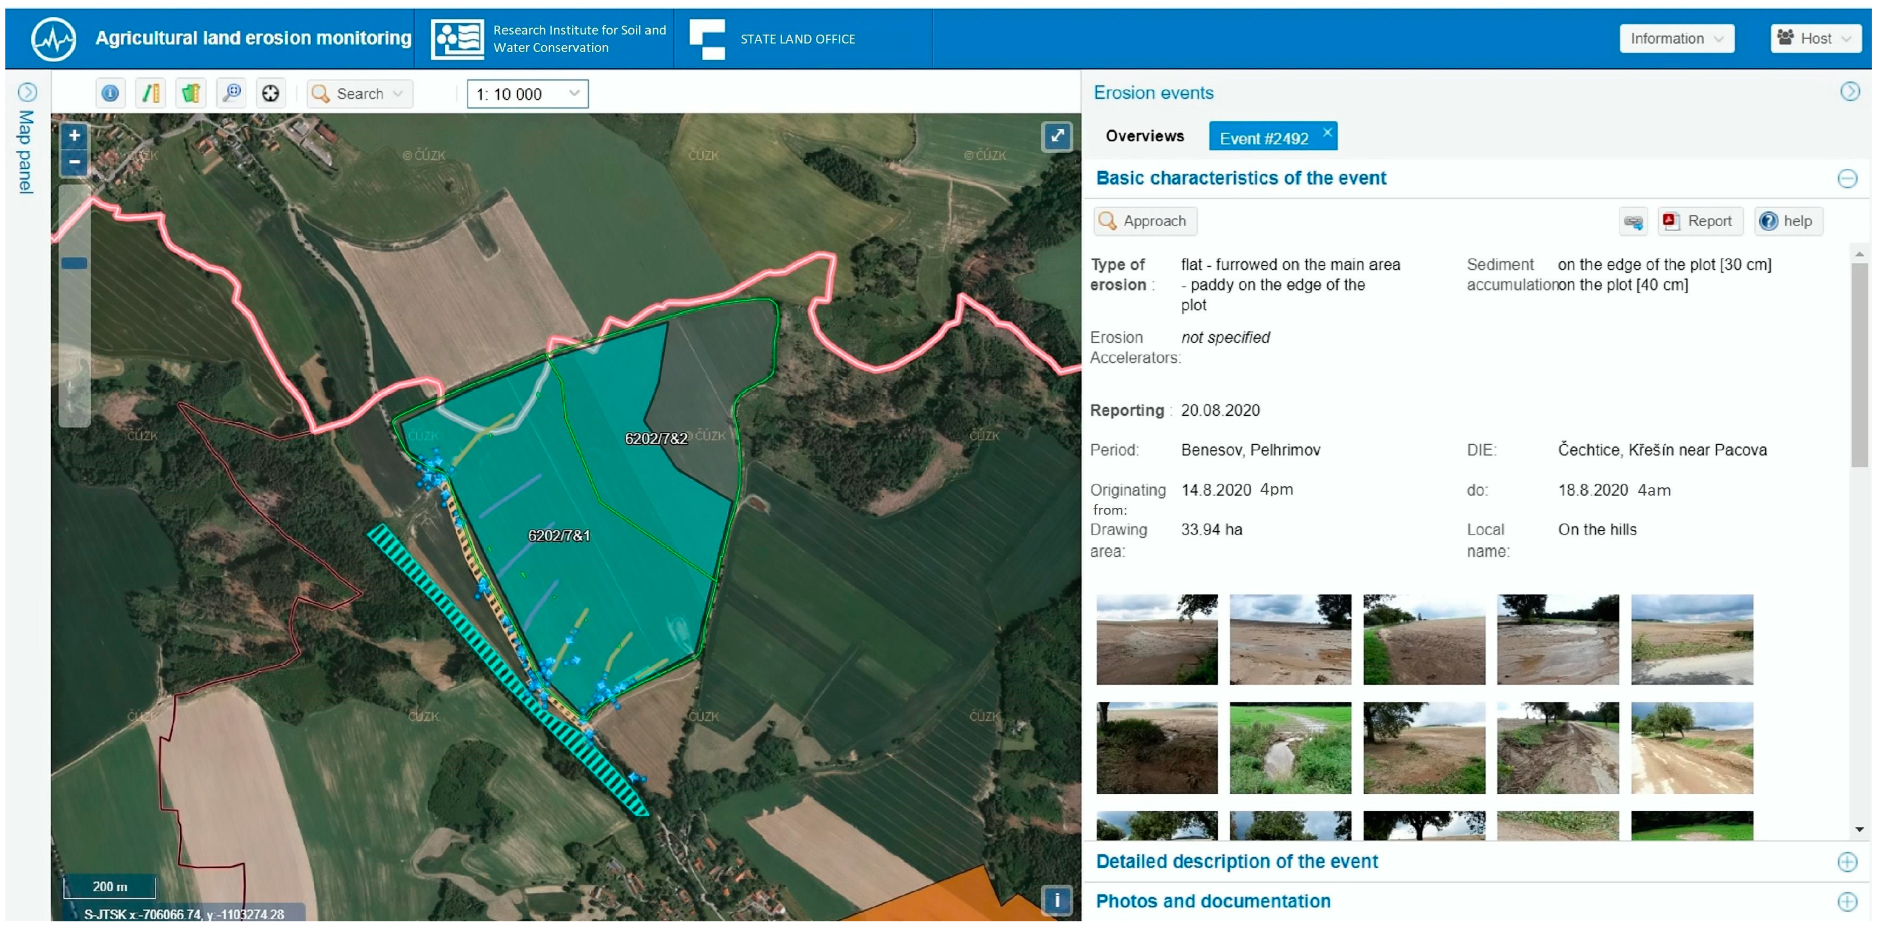Click the Erosion events panel heading
1877x939 pixels.
1153,93
